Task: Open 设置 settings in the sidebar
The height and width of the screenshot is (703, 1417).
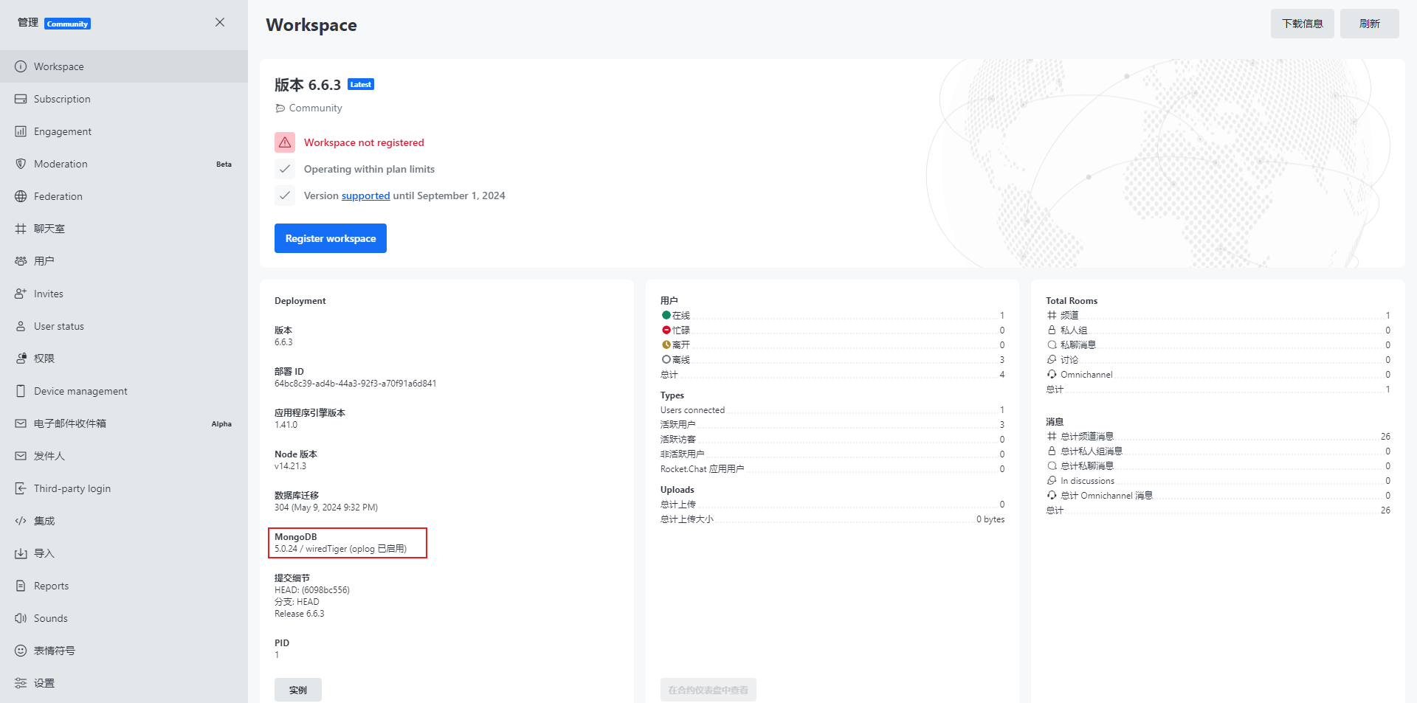Action: tap(44, 683)
